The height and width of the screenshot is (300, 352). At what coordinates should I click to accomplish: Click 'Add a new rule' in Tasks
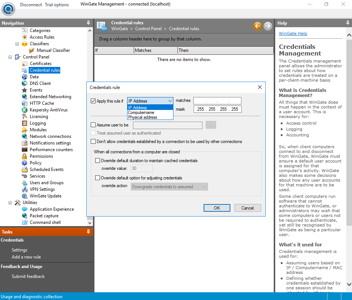pyautogui.click(x=26, y=257)
